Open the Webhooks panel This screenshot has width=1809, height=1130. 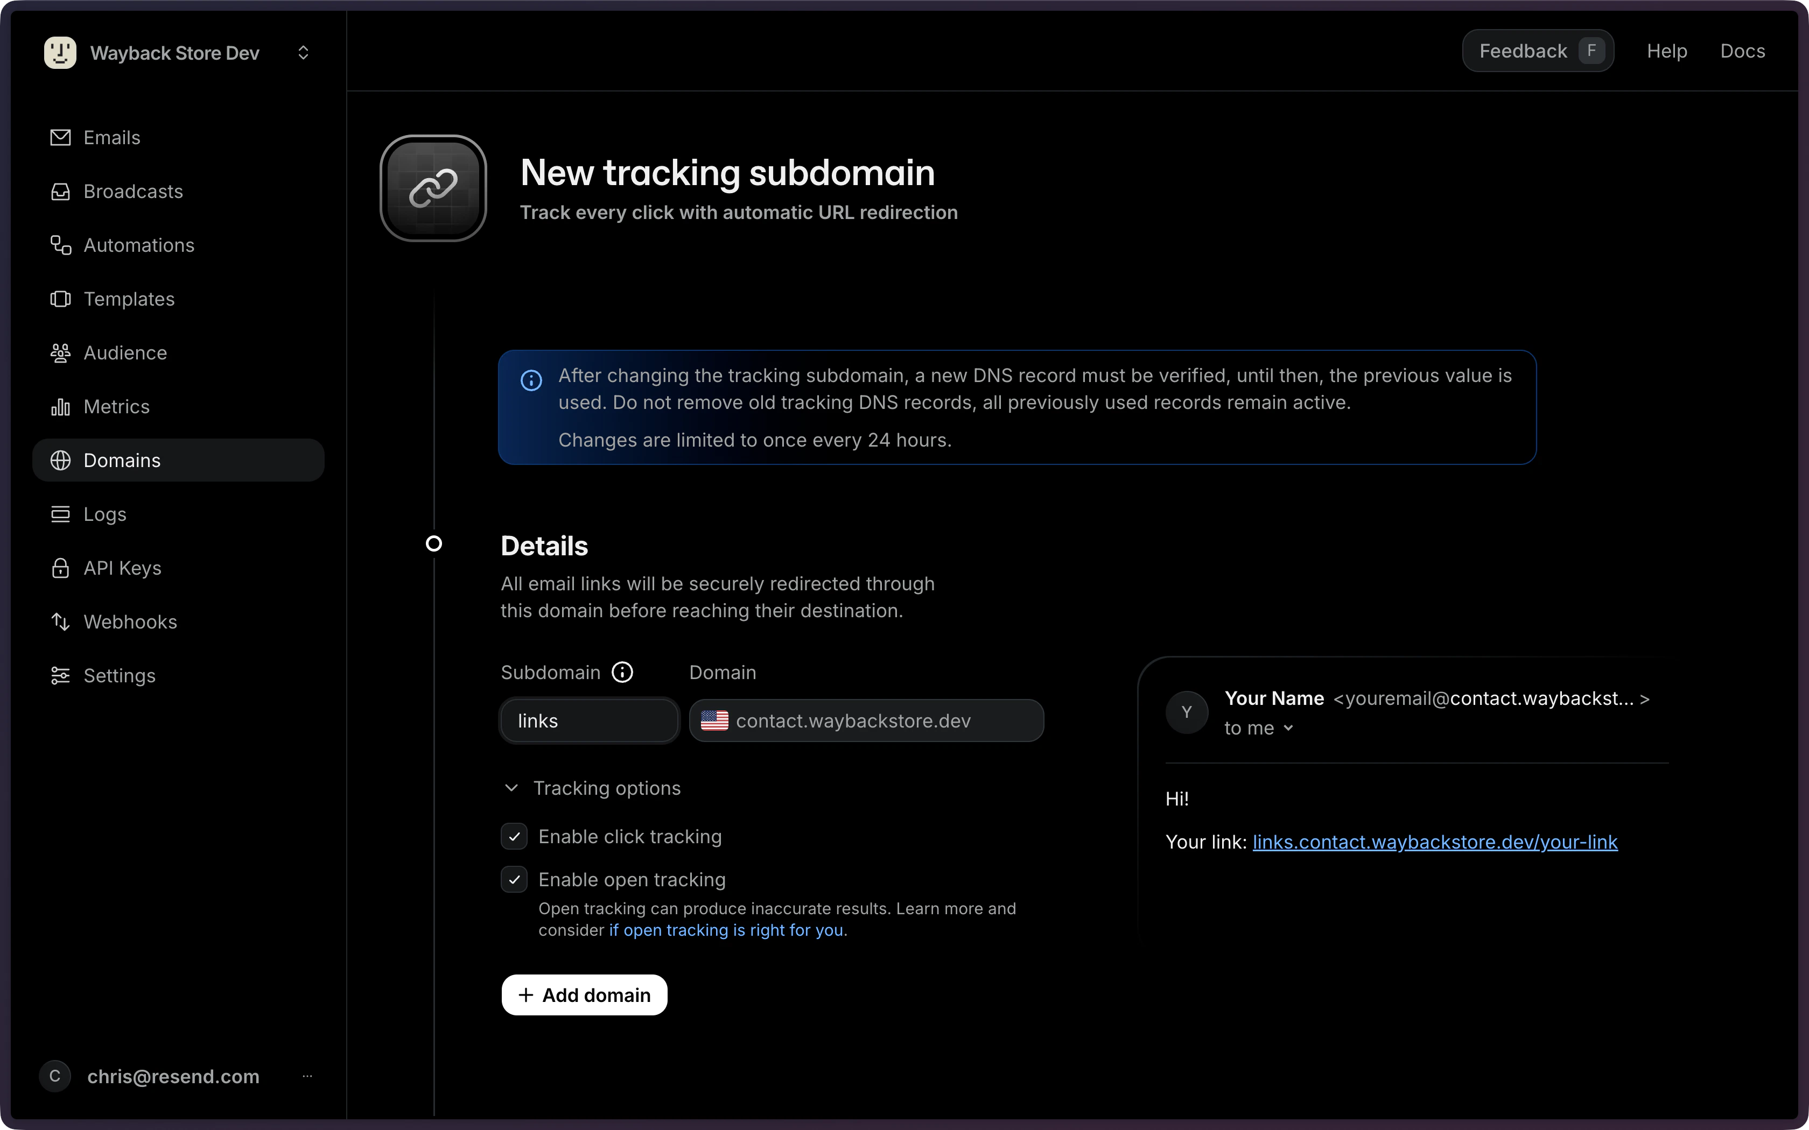[x=131, y=622]
